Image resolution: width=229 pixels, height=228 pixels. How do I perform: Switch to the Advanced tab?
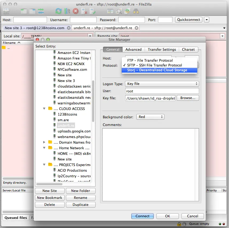(133, 49)
